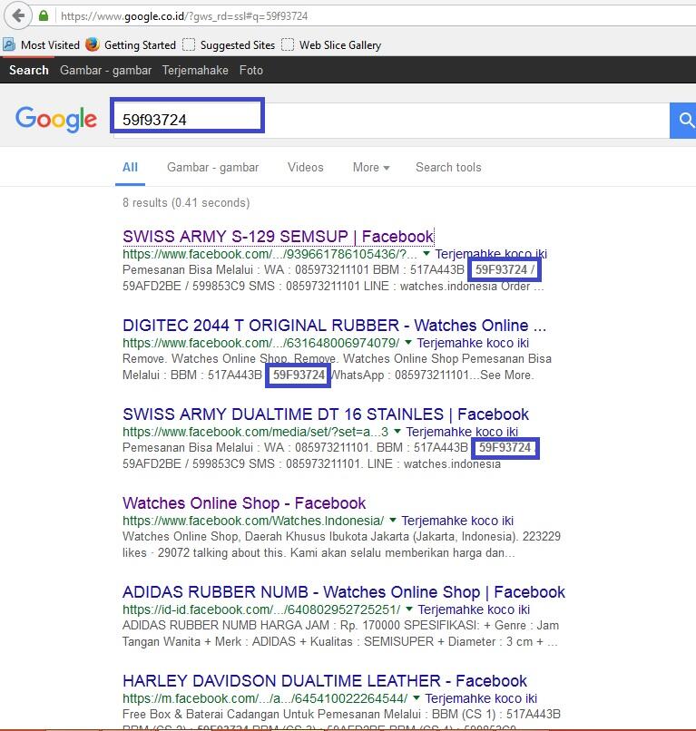Open the Suggested Sites bookmark
This screenshot has width=696, height=731.
(x=229, y=44)
